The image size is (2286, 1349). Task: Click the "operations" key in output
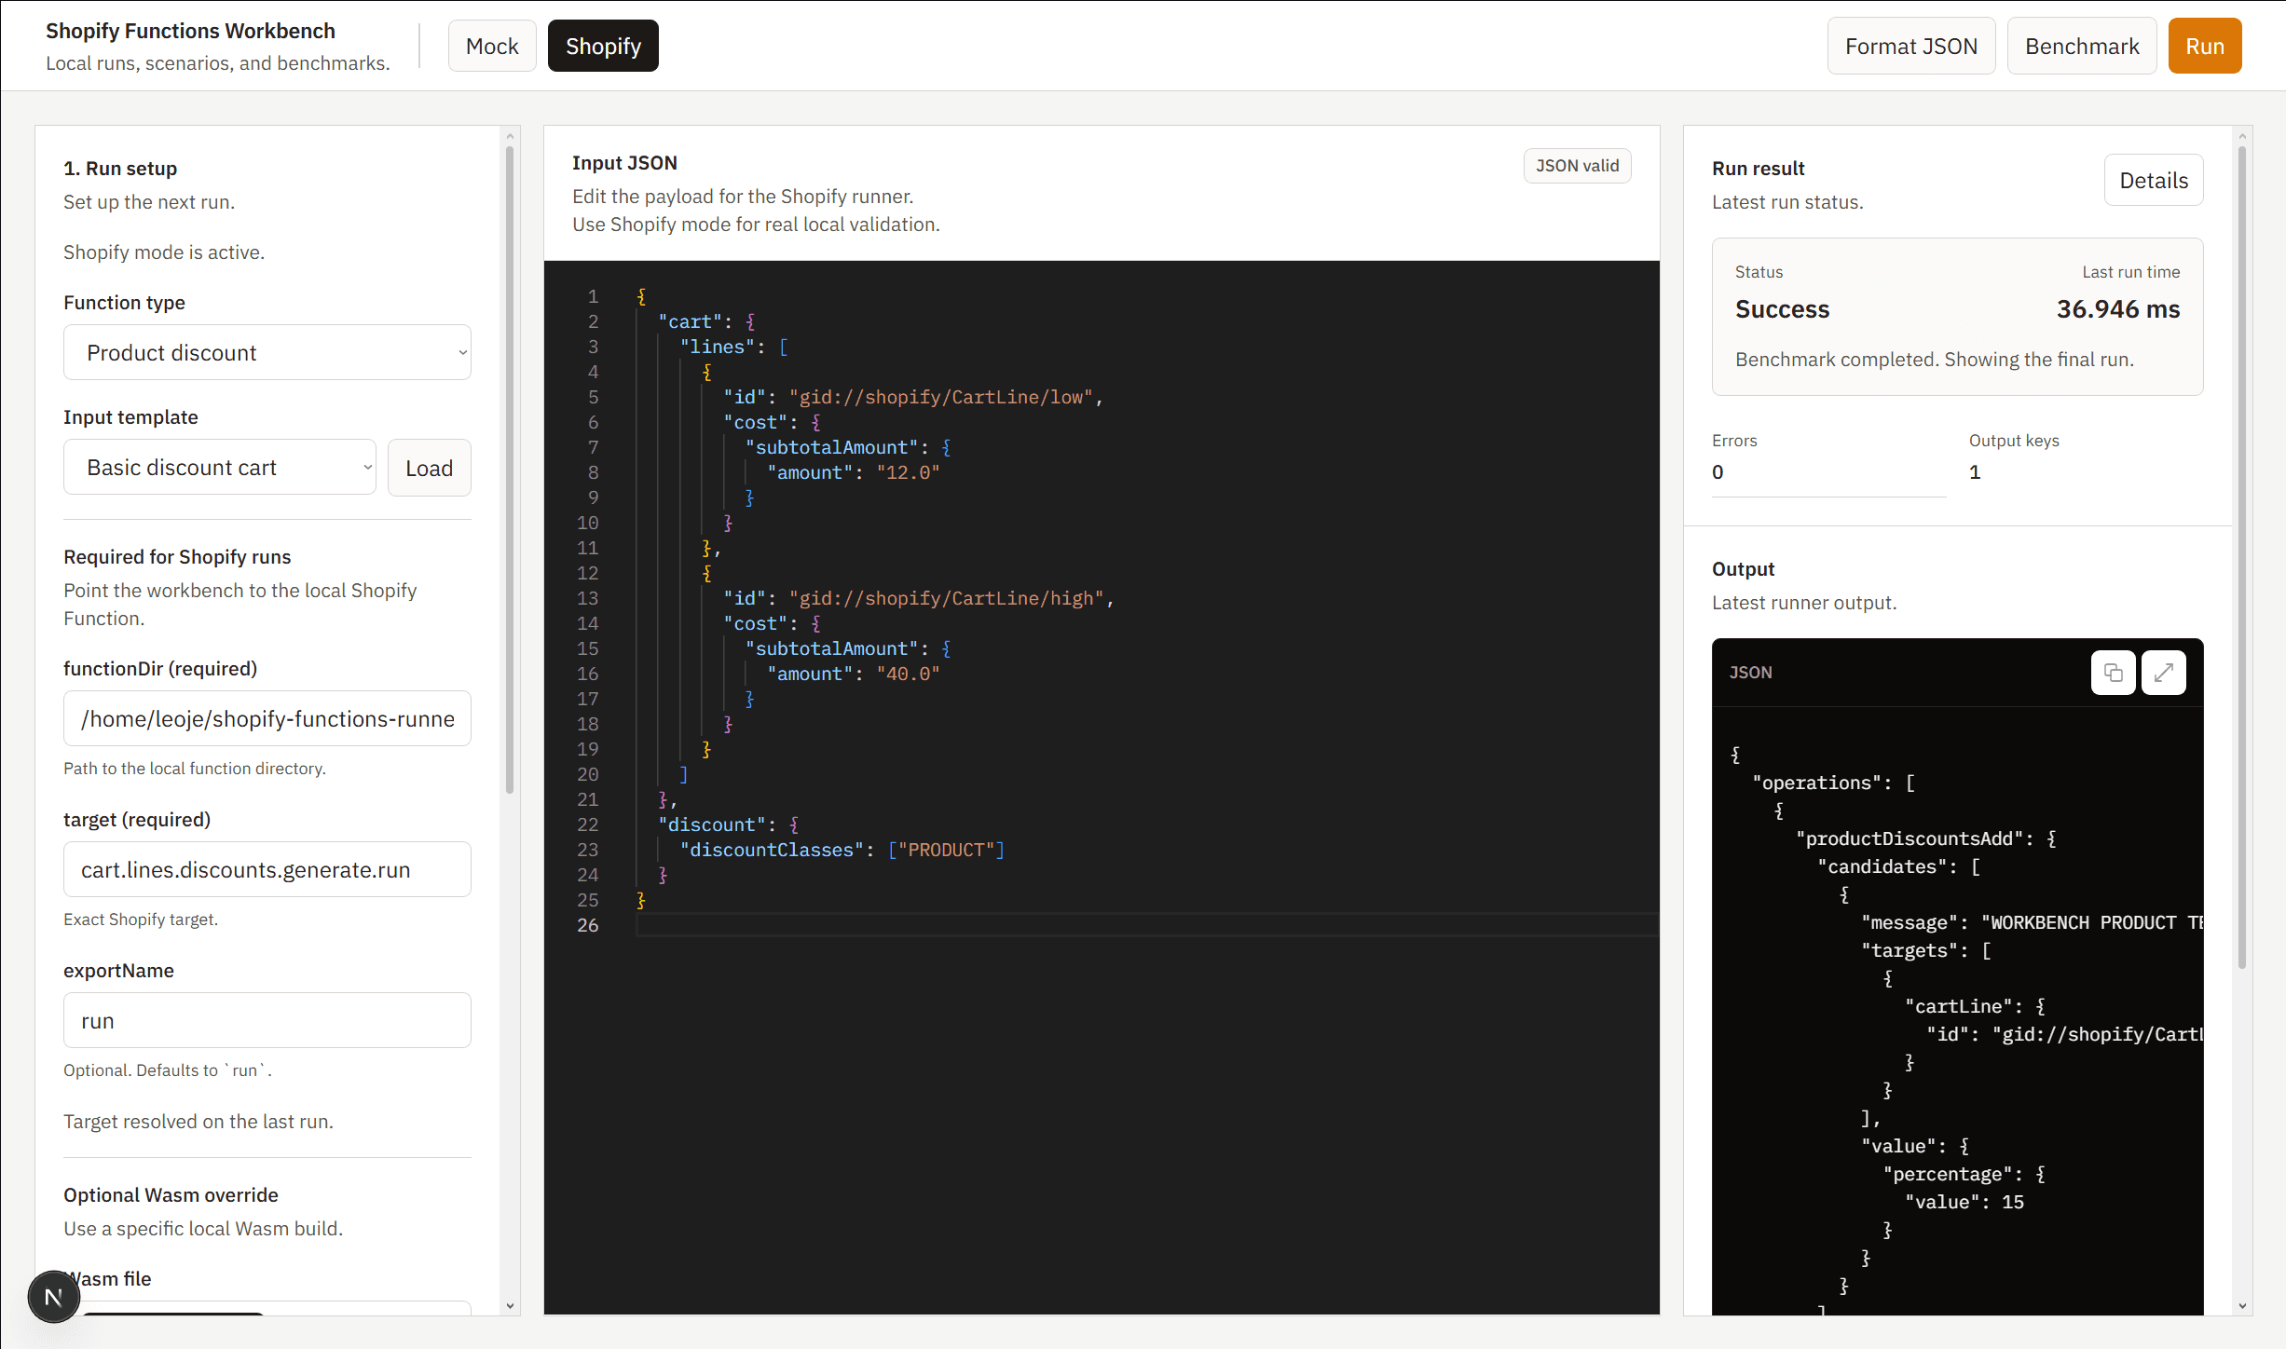point(1816,783)
